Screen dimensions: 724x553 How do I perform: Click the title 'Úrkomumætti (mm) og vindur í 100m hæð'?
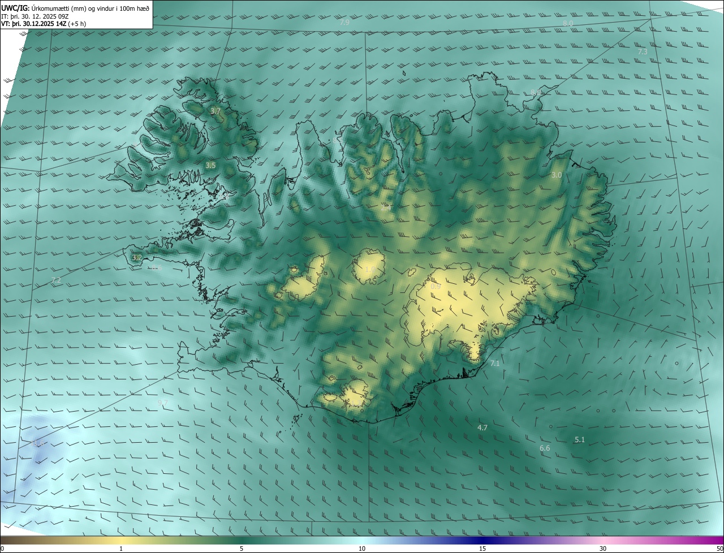(x=90, y=8)
